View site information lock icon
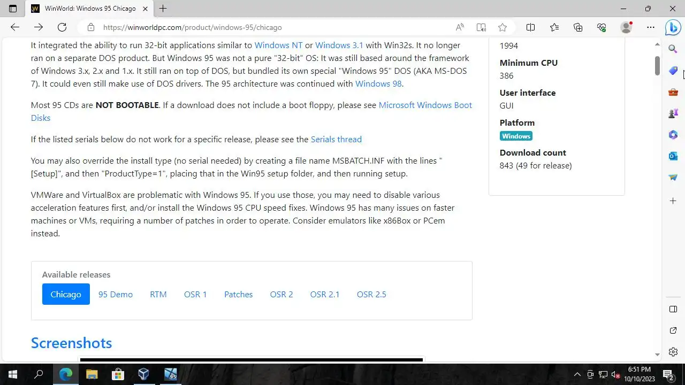Image resolution: width=685 pixels, height=385 pixels. [91, 27]
